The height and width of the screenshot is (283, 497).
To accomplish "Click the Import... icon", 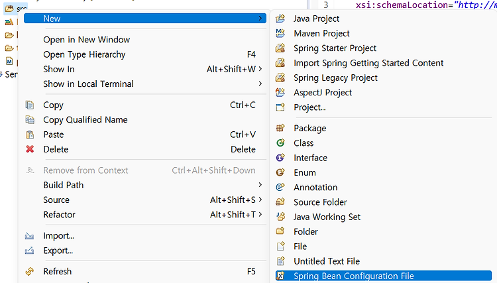I will (x=29, y=236).
